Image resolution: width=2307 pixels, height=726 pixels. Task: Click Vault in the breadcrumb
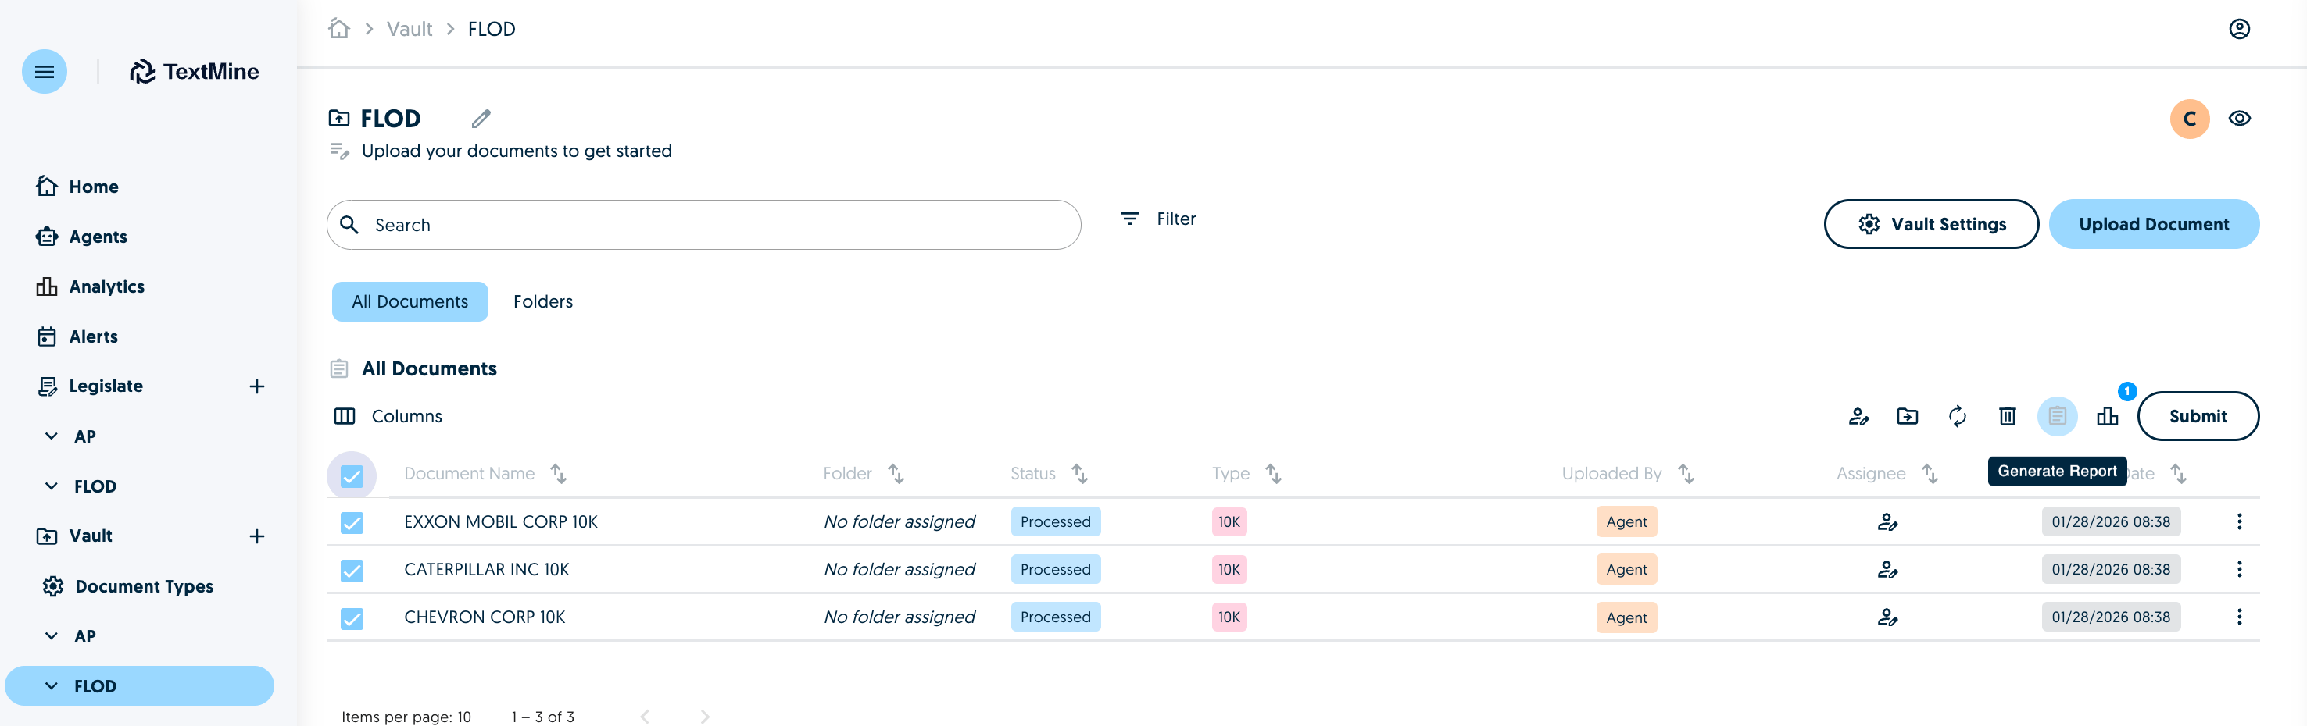pyautogui.click(x=410, y=29)
